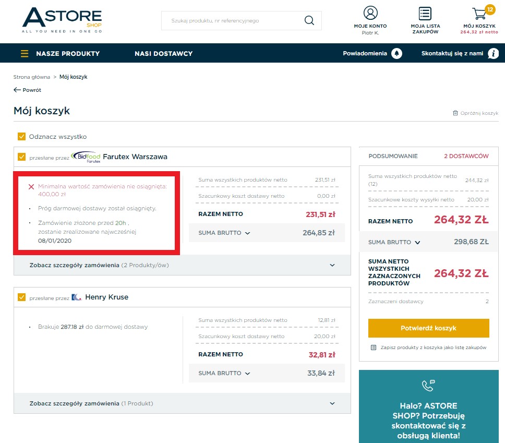Expand Suma Brutto in the Podsumowanie panel
505x443 pixels.
click(417, 243)
